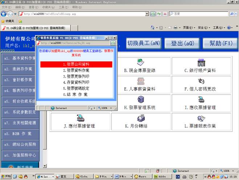Click the 百度 search input box

pos(203,14)
